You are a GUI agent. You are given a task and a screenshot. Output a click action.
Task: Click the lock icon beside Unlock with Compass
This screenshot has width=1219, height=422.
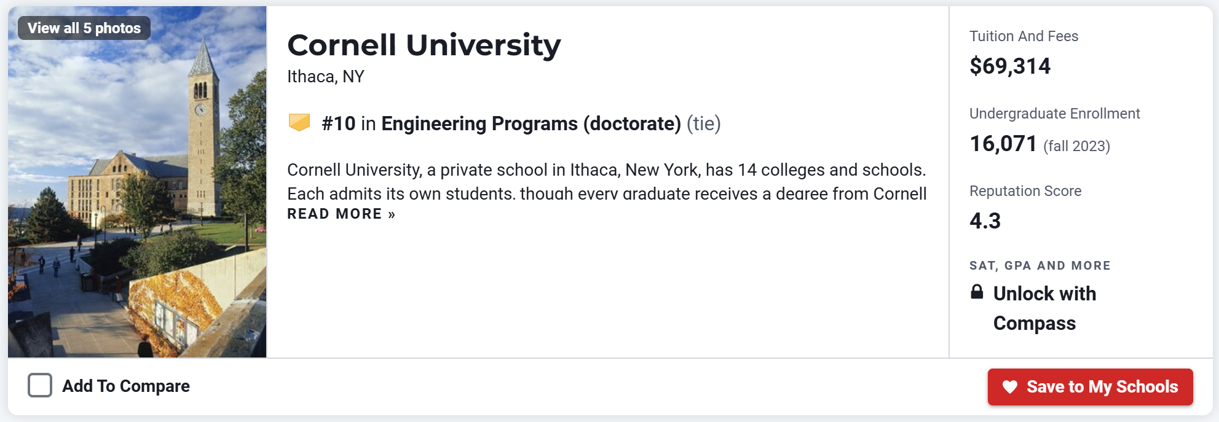(977, 292)
